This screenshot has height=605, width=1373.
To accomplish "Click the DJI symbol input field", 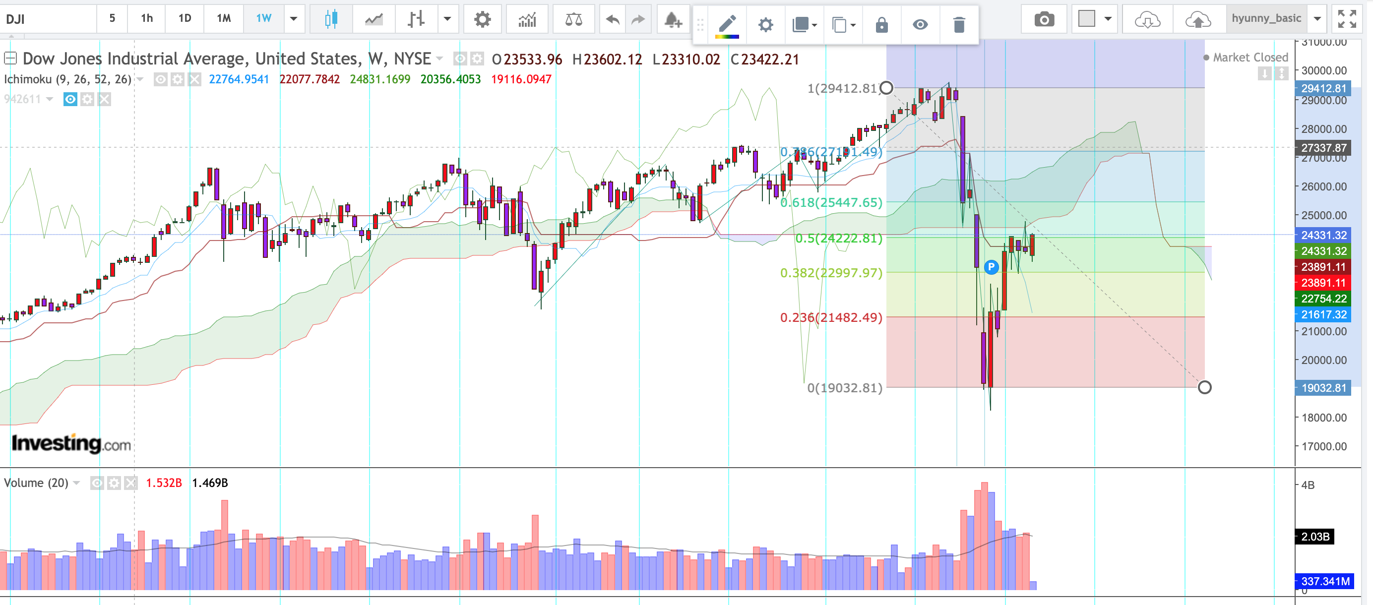I will pos(48,19).
